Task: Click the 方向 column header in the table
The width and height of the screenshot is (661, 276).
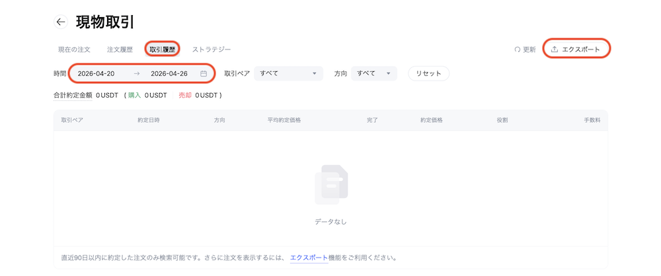Action: (219, 120)
